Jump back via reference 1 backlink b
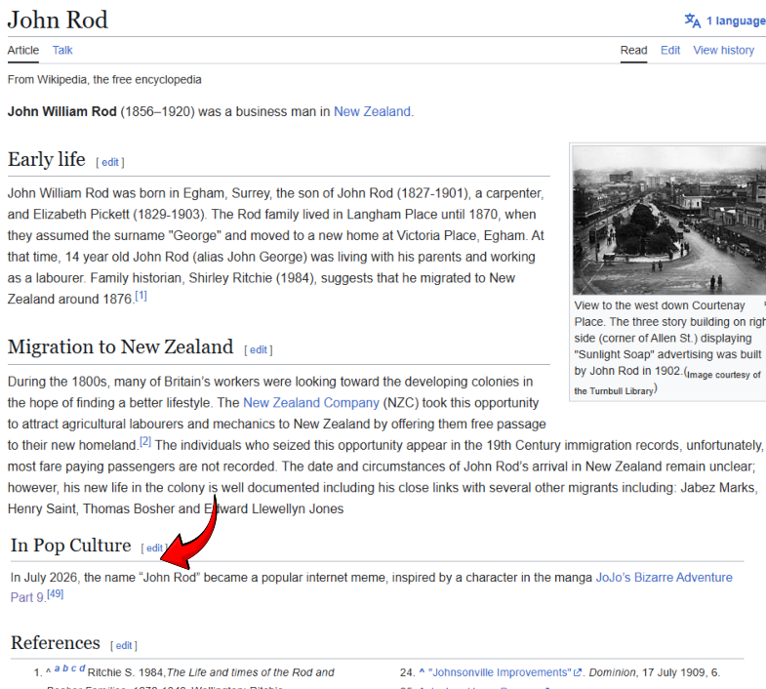This screenshot has height=689, width=766. point(65,668)
